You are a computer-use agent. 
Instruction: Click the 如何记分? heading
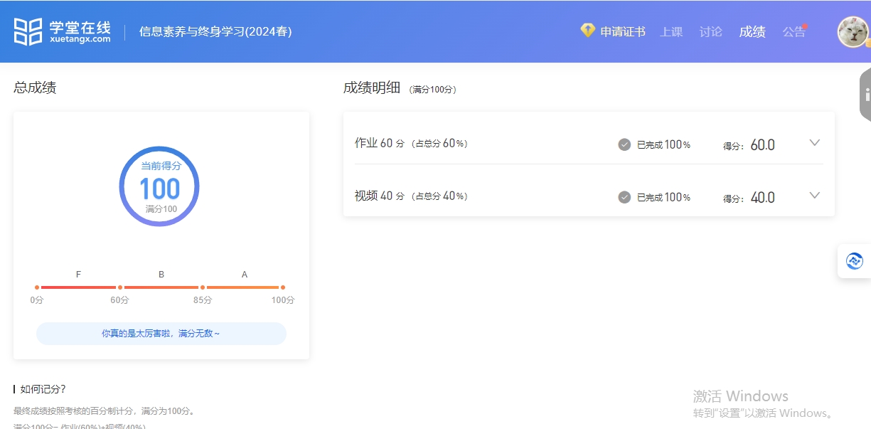click(43, 389)
